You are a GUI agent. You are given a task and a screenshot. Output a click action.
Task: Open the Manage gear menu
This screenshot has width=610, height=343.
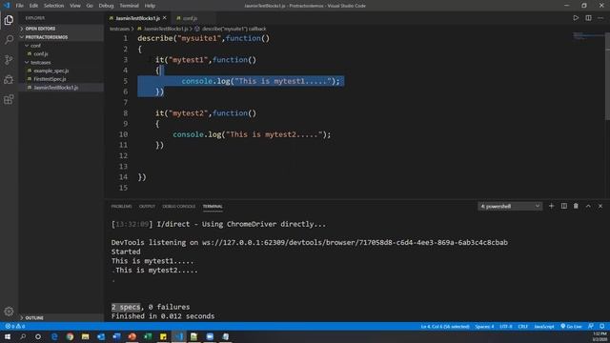pos(9,312)
